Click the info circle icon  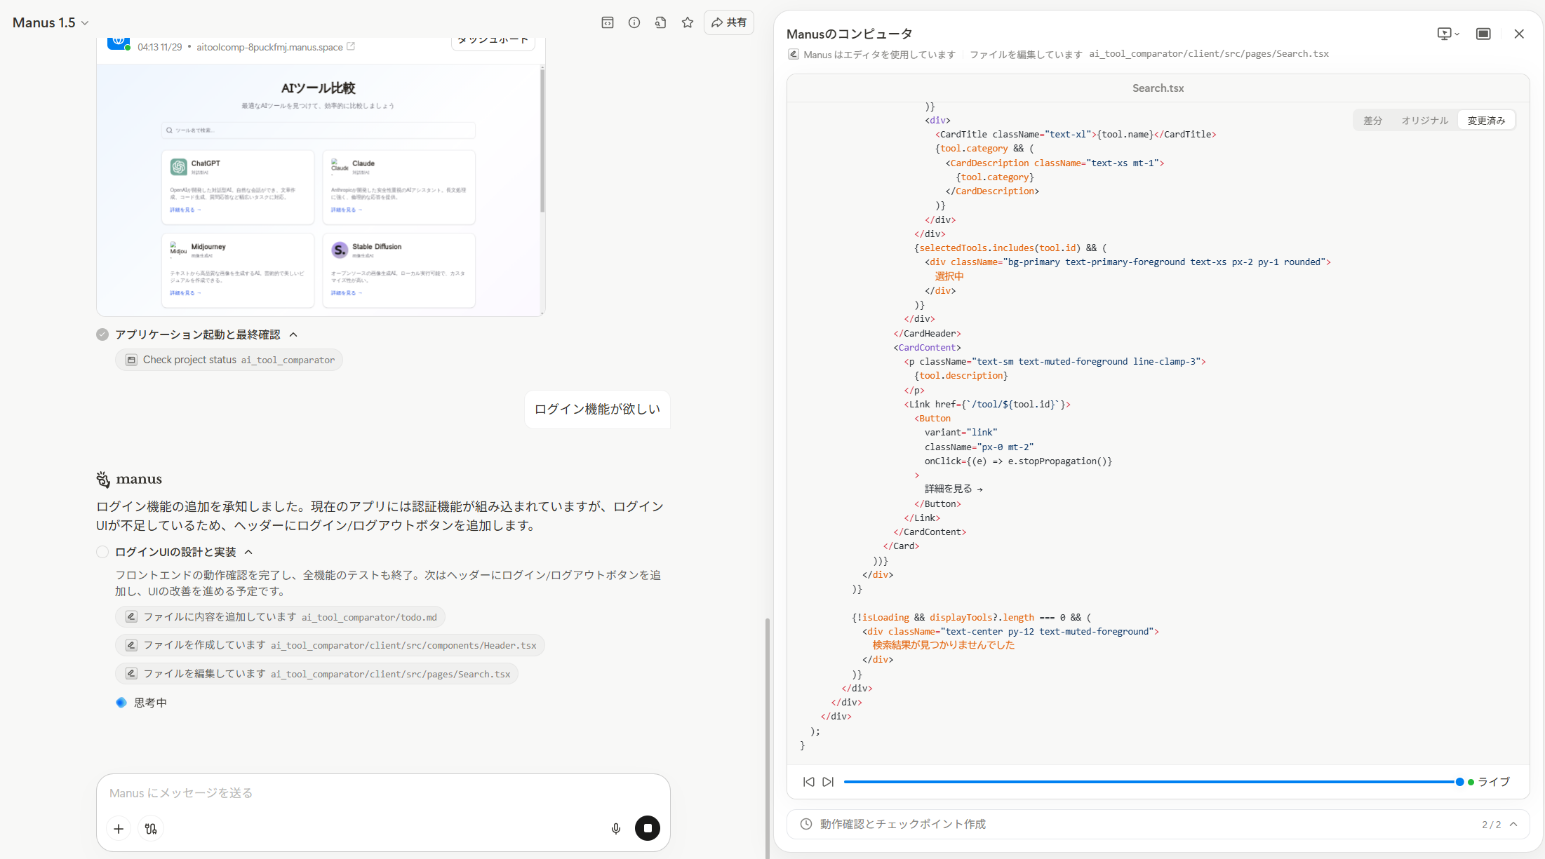(634, 22)
